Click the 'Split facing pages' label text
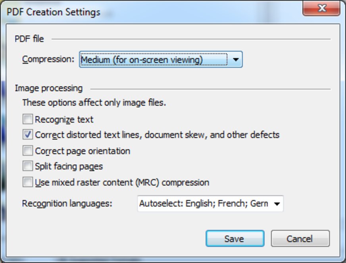Viewport: 346px width, 263px height. coord(69,167)
